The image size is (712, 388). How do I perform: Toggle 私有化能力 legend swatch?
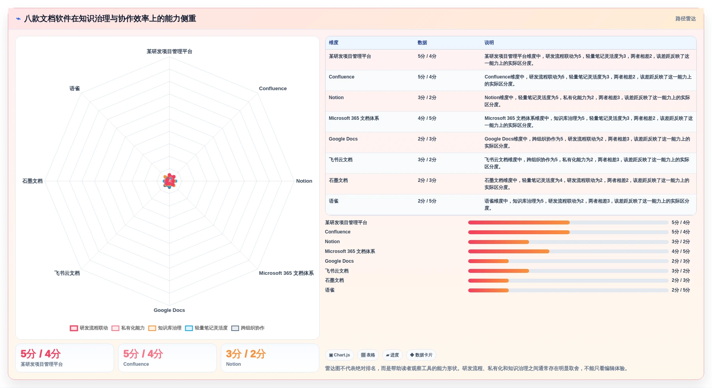pyautogui.click(x=115, y=328)
